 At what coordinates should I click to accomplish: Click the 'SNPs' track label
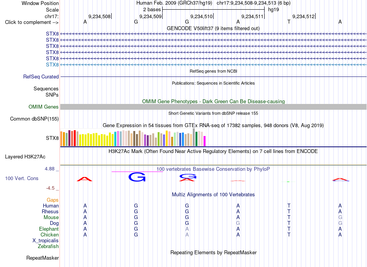52,95
